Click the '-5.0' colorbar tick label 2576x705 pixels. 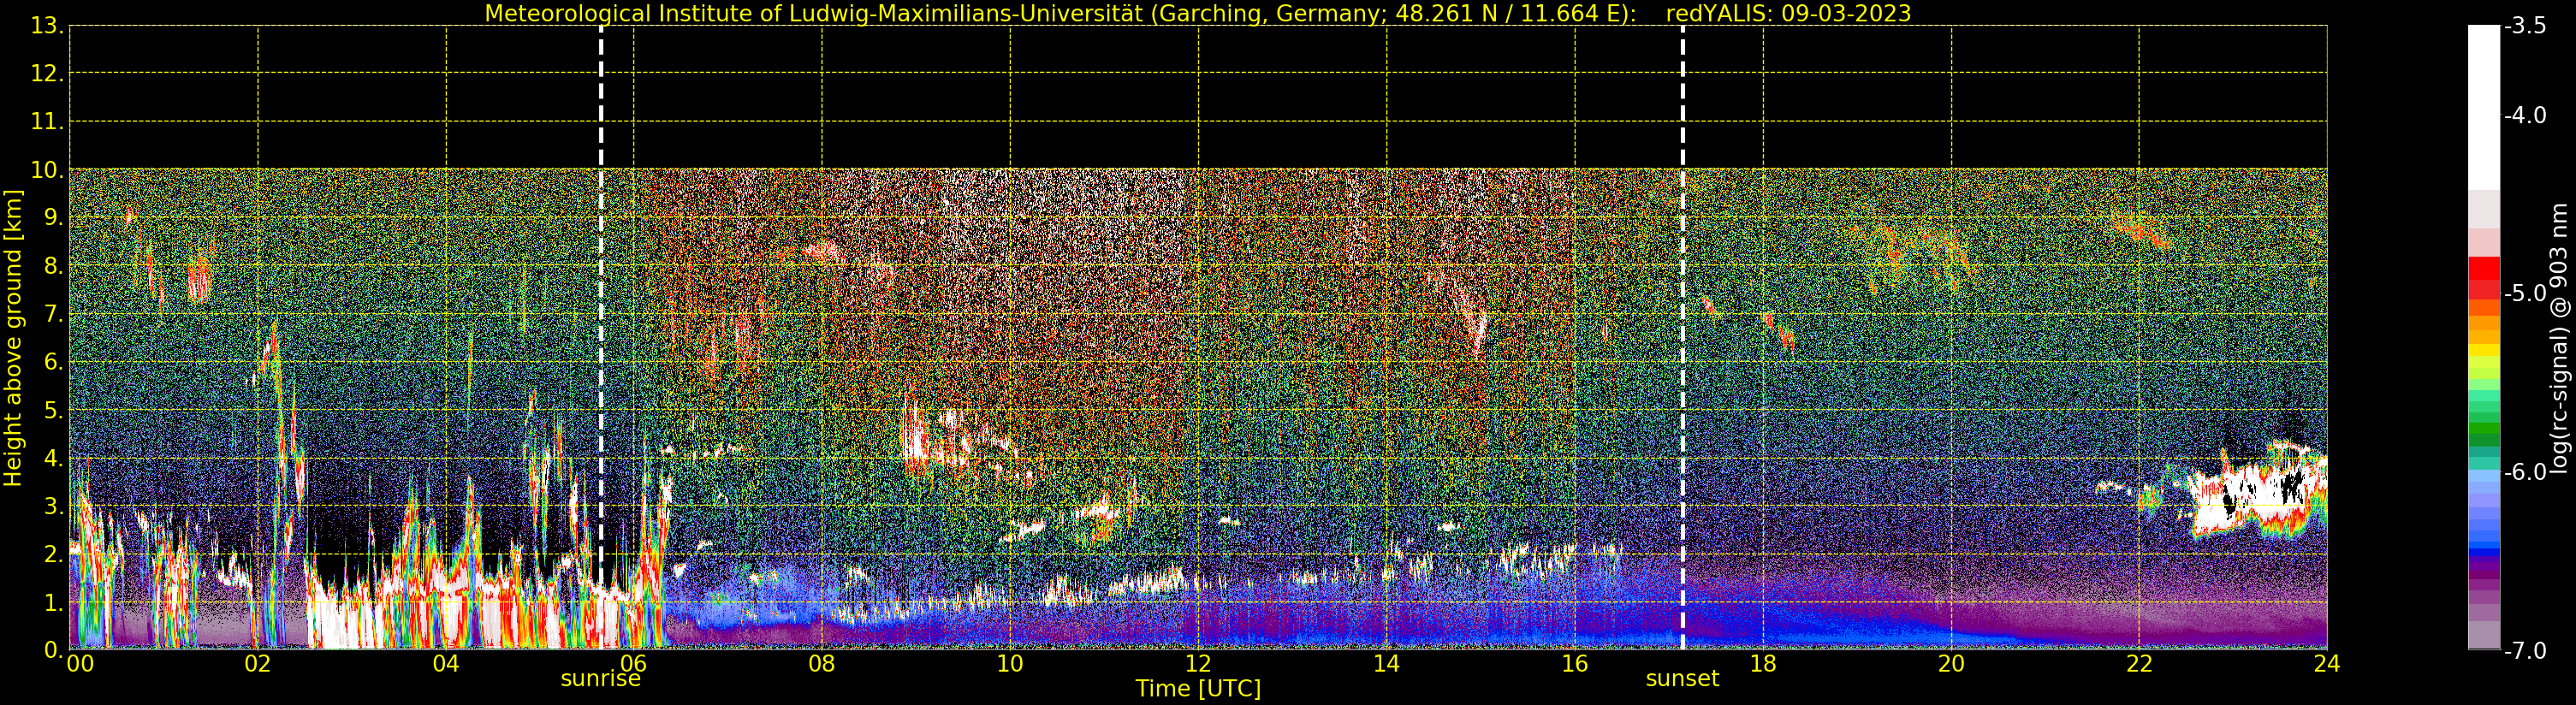click(2525, 293)
